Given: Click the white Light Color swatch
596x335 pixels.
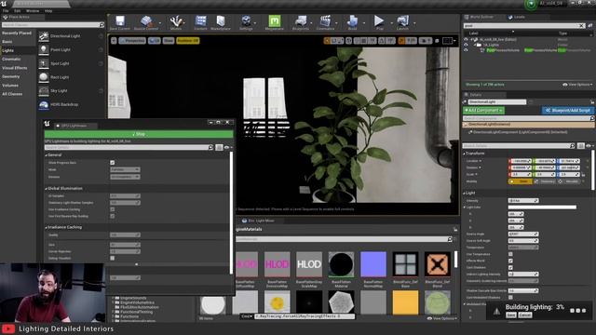Looking at the screenshot, I should [542, 208].
